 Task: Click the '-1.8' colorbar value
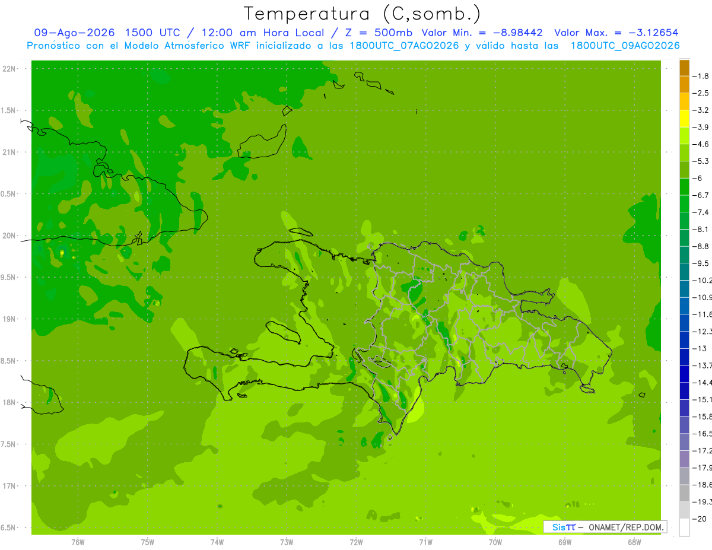pos(702,76)
